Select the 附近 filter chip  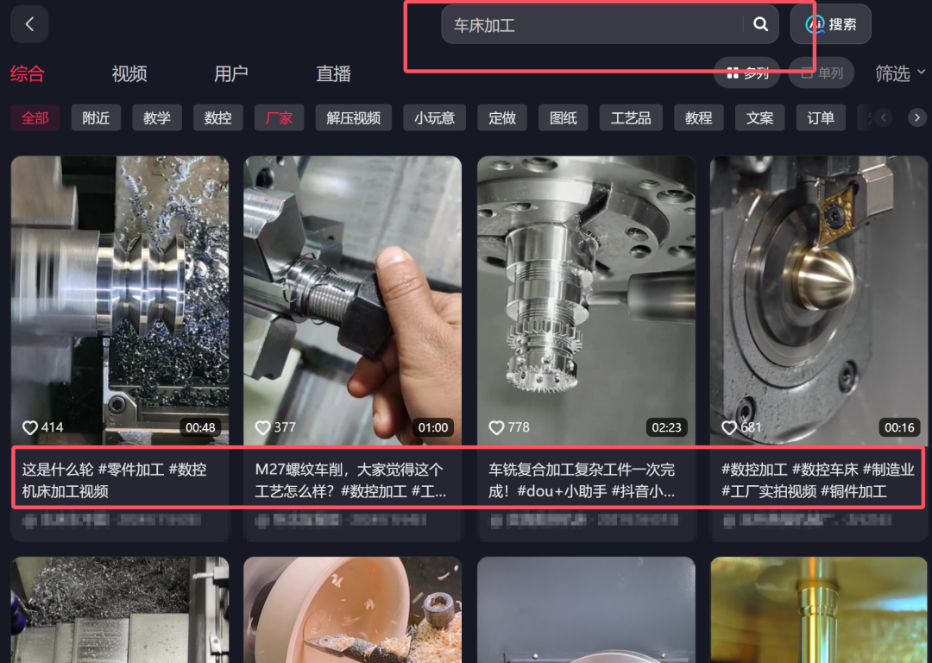point(97,117)
